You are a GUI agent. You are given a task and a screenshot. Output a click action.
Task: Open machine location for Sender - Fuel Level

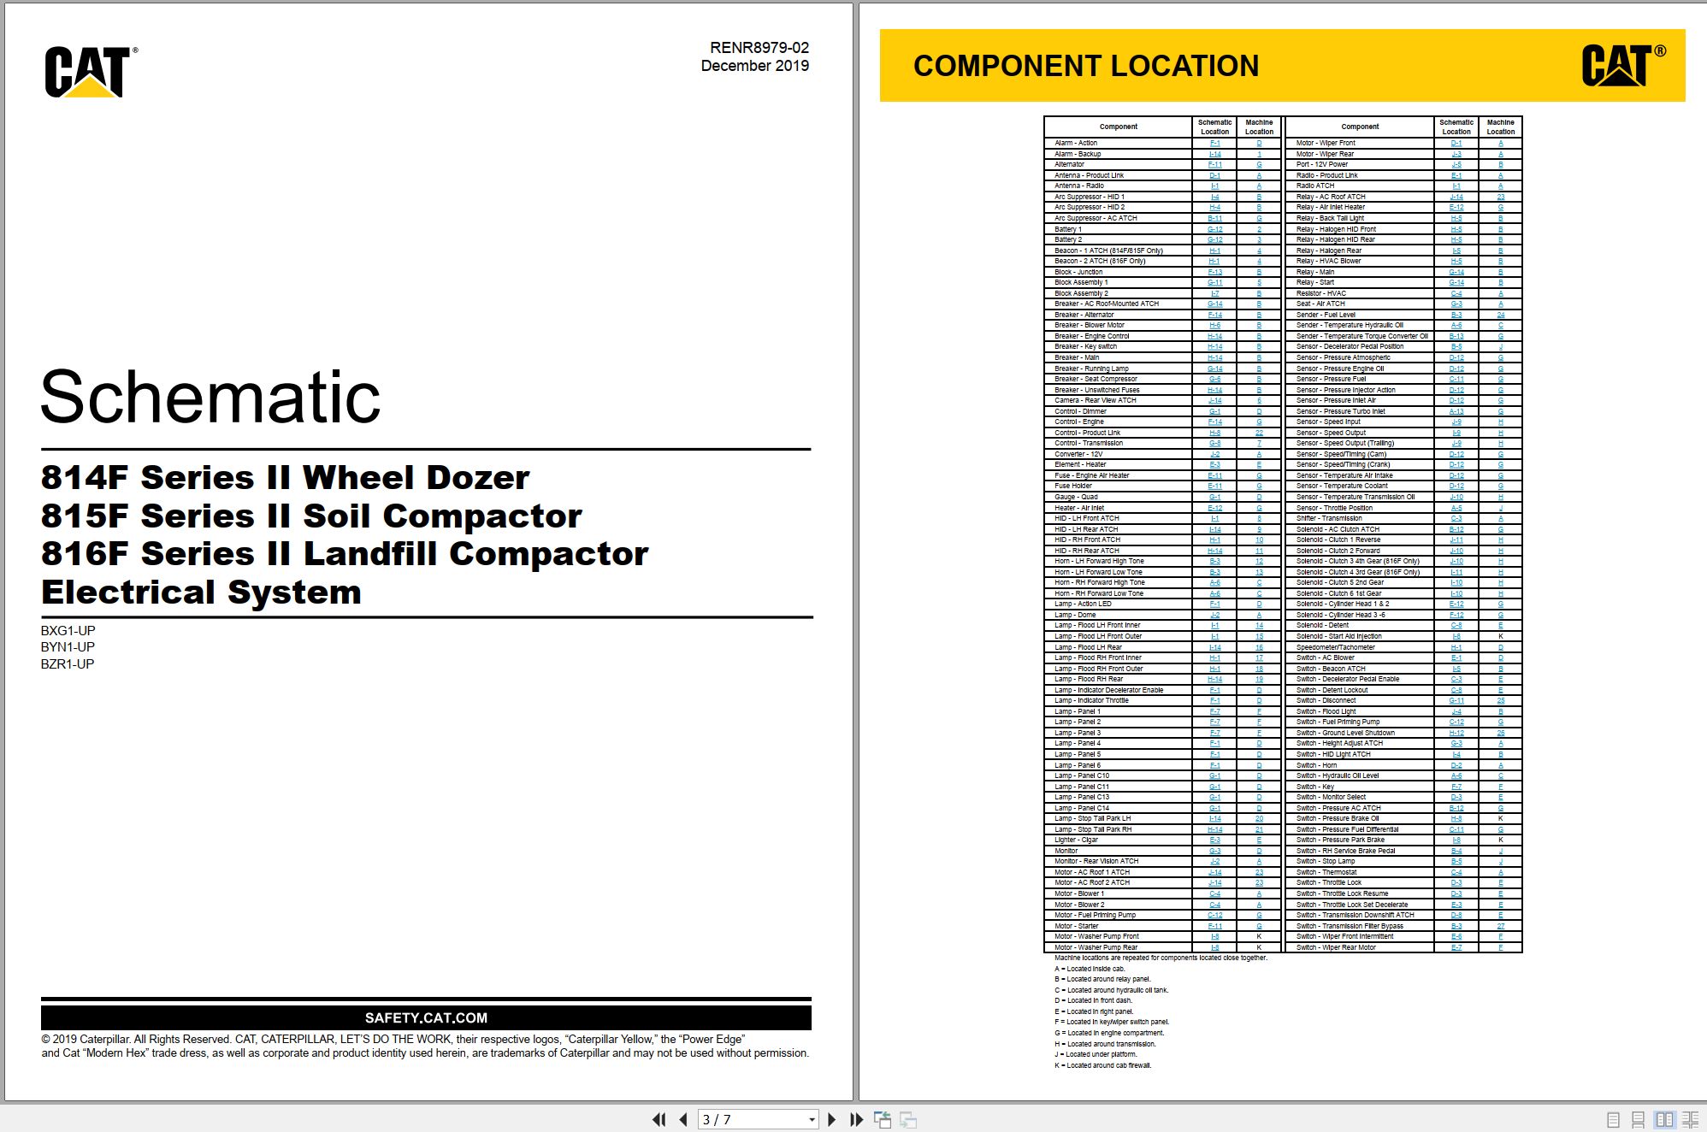coord(1500,315)
